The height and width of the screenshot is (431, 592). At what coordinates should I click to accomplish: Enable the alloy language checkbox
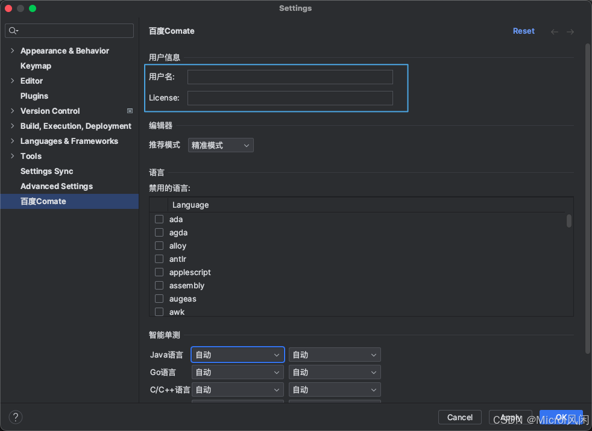pos(159,246)
